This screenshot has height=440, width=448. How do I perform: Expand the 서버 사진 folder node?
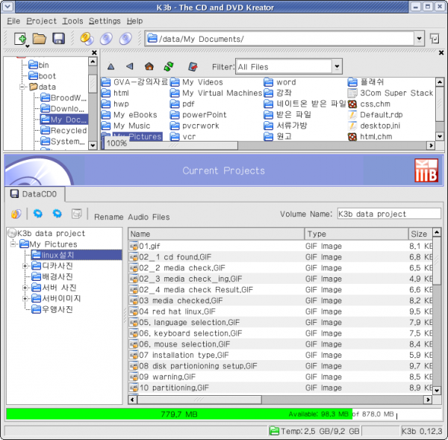(x=25, y=288)
